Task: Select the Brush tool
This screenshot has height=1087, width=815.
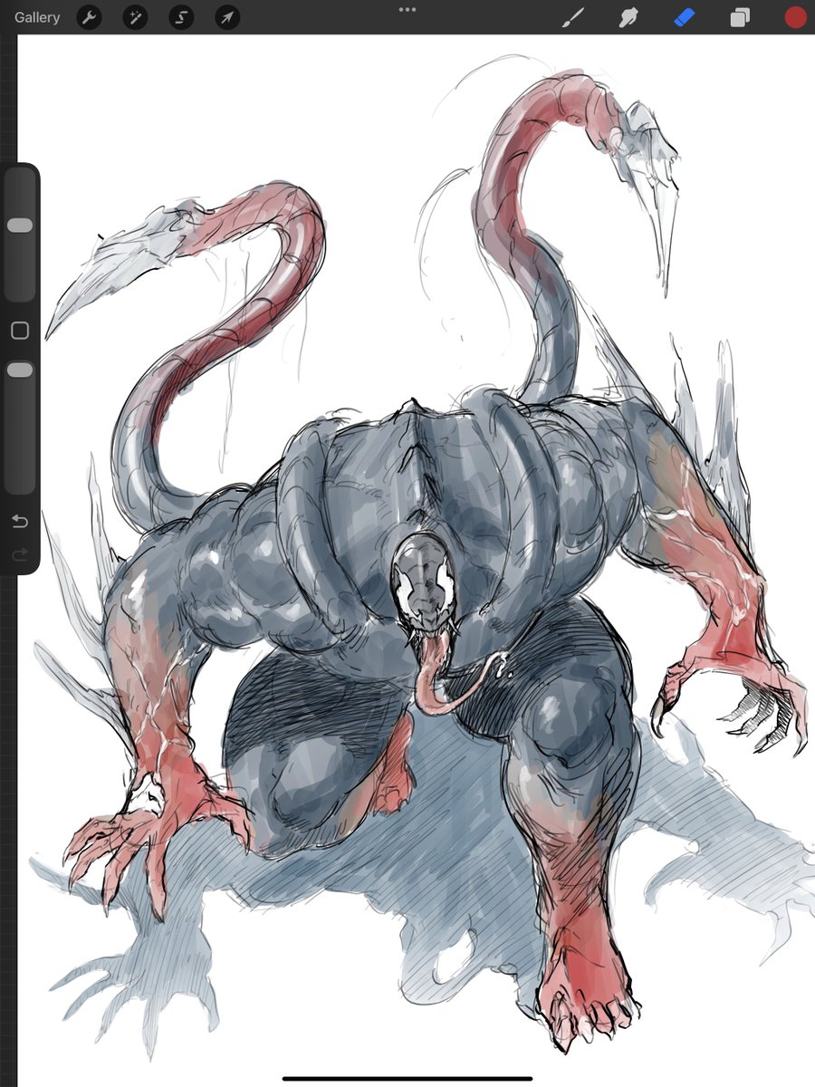Action: [573, 17]
